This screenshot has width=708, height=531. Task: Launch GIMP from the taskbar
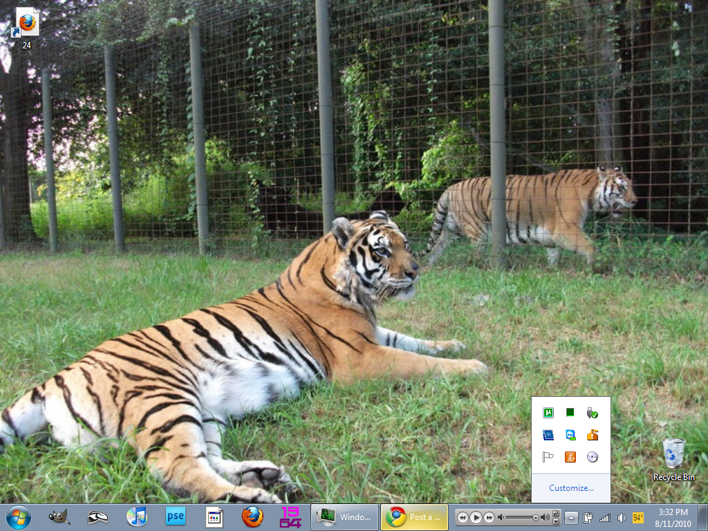click(x=59, y=516)
